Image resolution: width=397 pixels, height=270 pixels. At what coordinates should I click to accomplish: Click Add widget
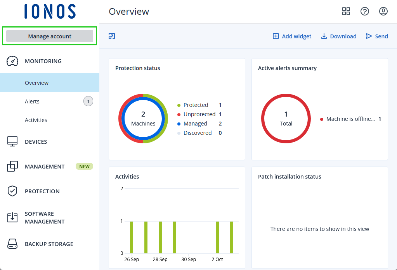coord(292,36)
